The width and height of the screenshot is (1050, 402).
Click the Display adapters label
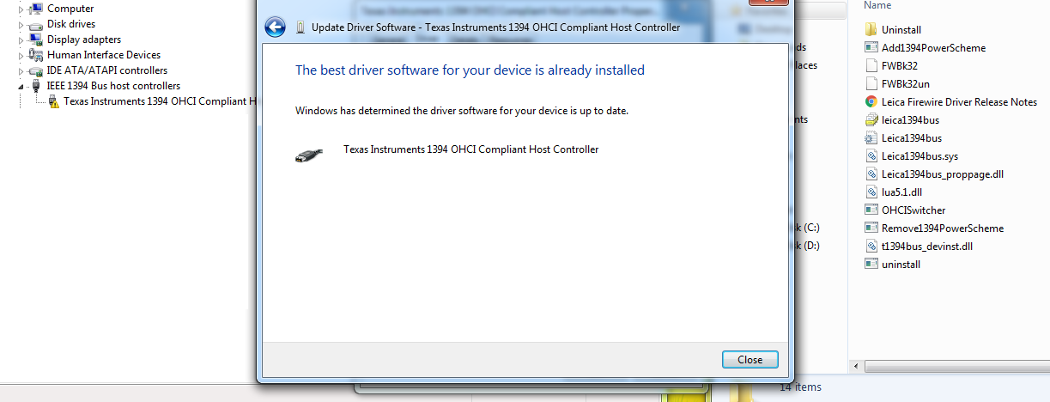[x=84, y=40]
